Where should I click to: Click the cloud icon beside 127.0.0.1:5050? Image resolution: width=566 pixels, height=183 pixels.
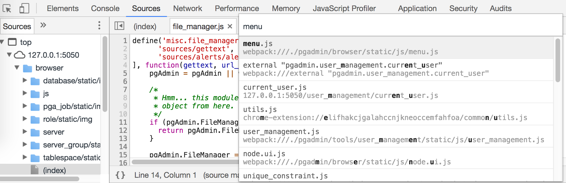click(x=20, y=55)
